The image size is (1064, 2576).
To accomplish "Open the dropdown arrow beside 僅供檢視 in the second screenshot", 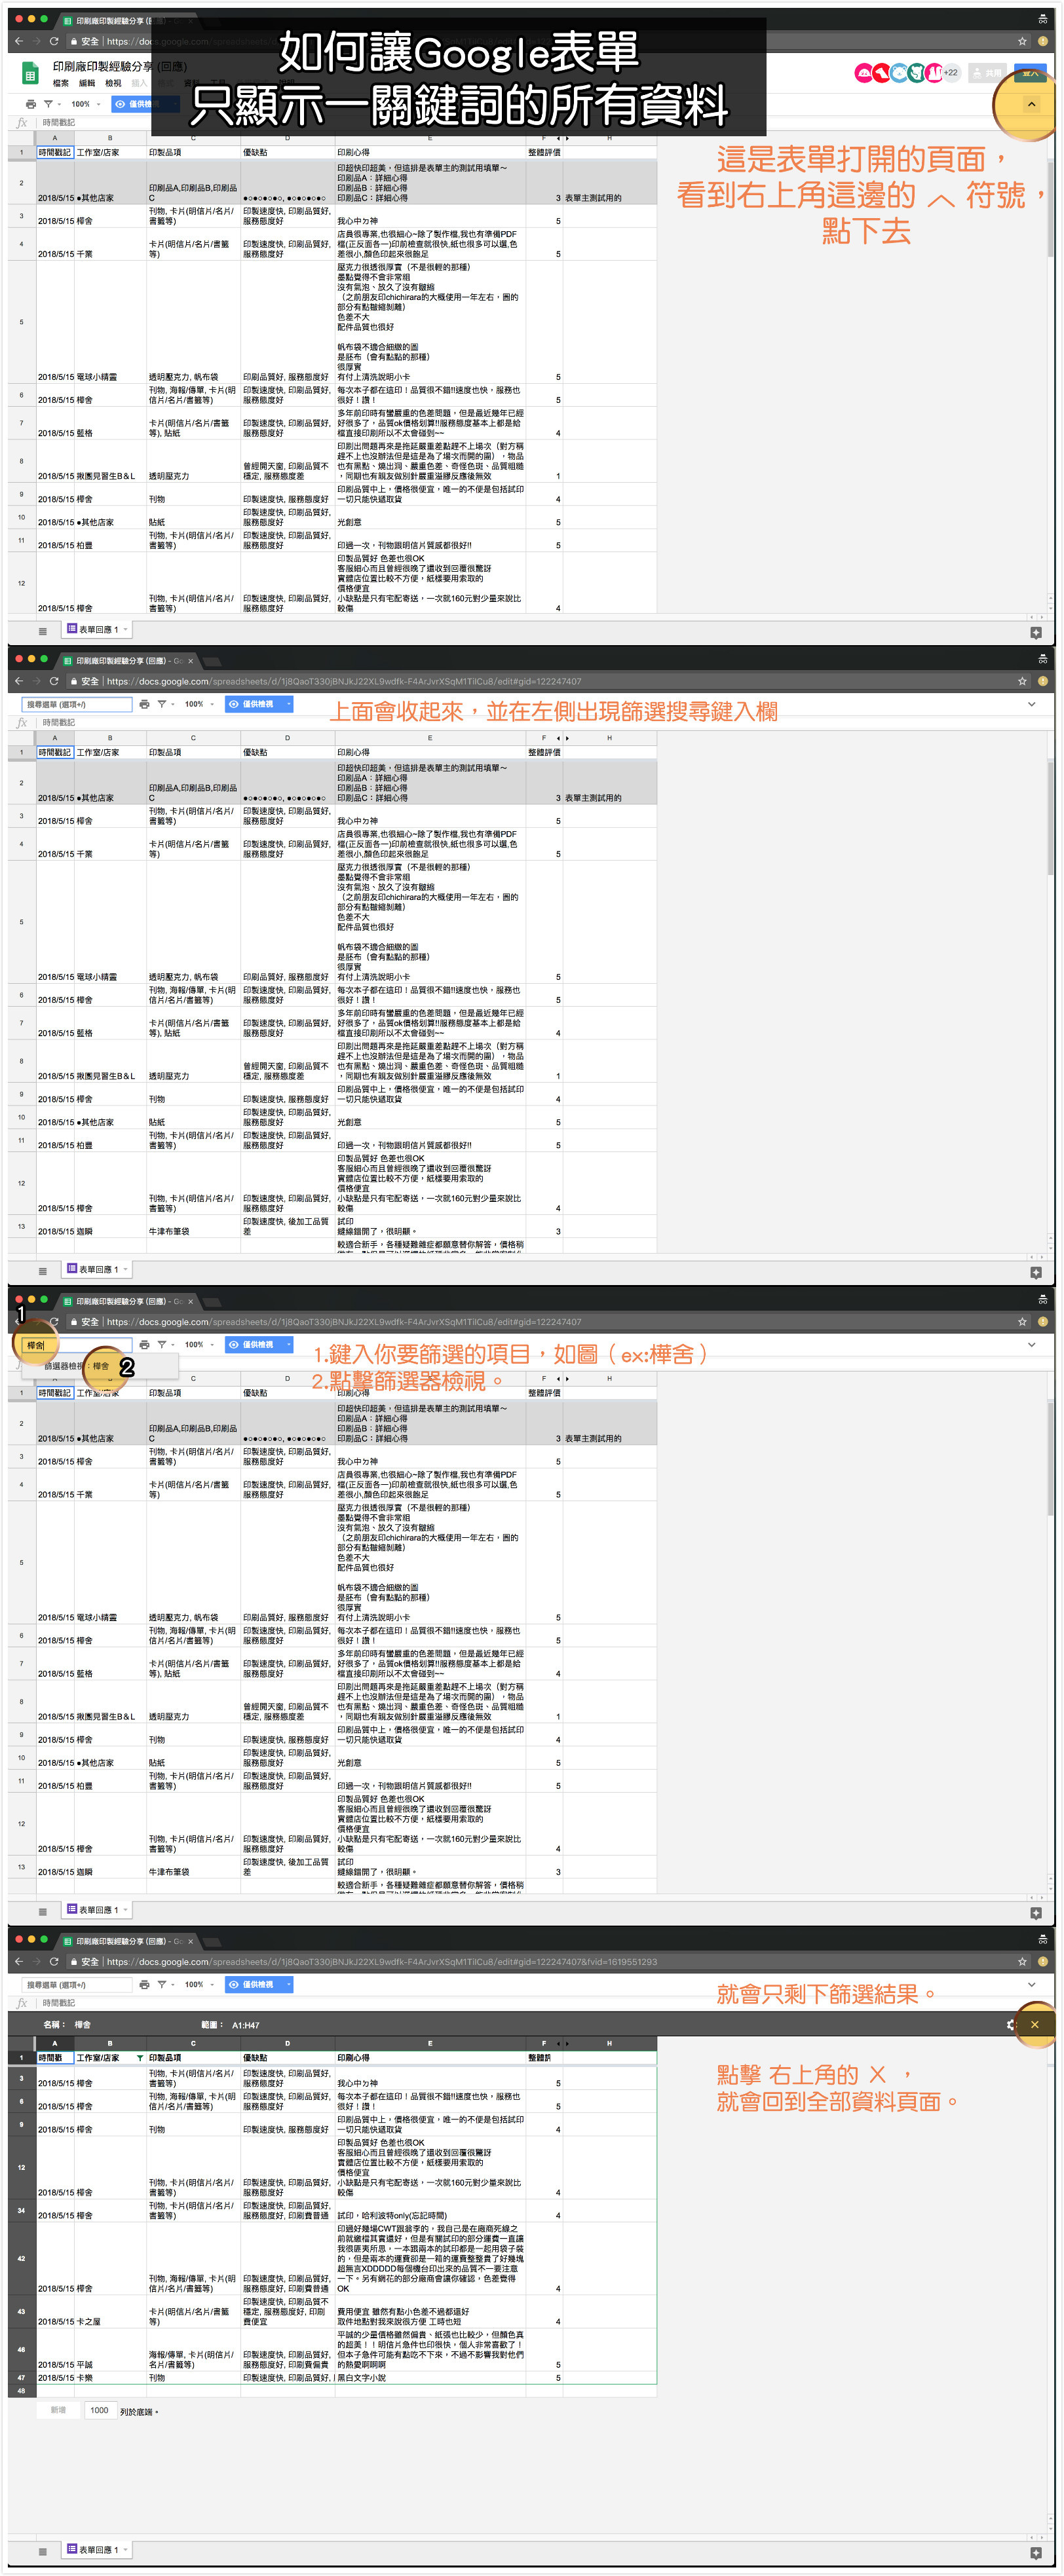I will [289, 704].
